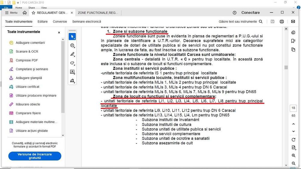Close the Toate instrumentele panel

[x=59, y=32]
